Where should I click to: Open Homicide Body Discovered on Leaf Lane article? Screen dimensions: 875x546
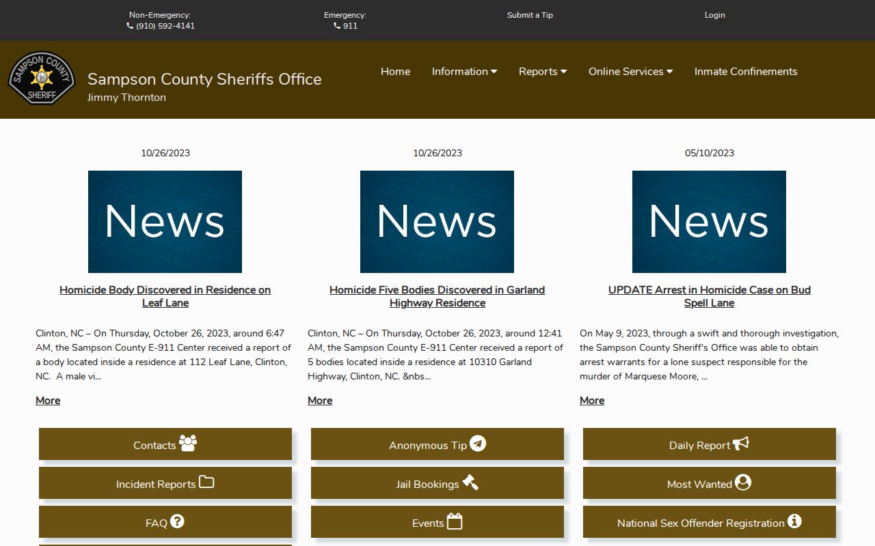(165, 296)
